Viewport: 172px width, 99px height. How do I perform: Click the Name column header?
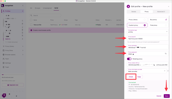pyautogui.click(x=35, y=20)
